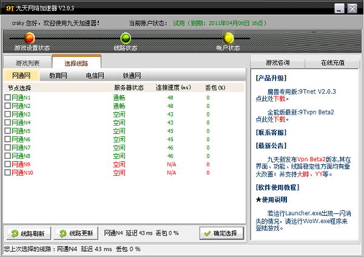Toggle the 网通N4 node checkbox

click(x=8, y=122)
